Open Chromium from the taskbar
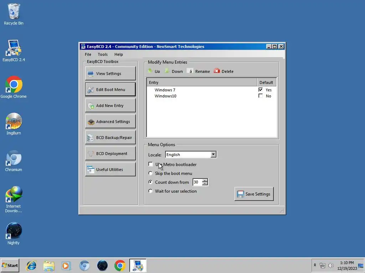This screenshot has height=273, width=365. pos(84,266)
